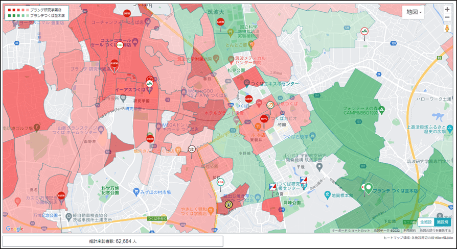Click the white store marker beside コストコホールセール
The height and width of the screenshot is (249, 457).
[120, 45]
